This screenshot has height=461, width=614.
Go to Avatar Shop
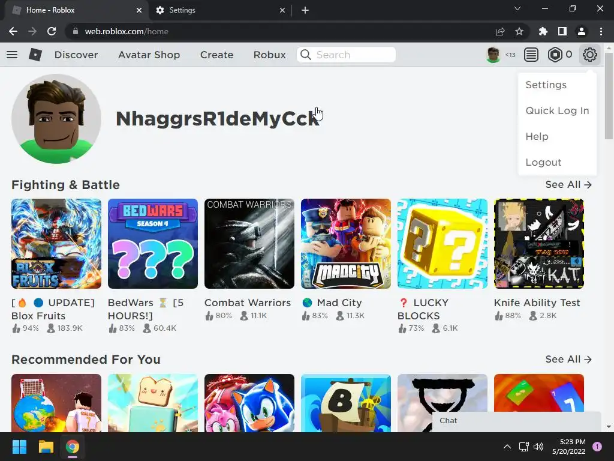(149, 55)
